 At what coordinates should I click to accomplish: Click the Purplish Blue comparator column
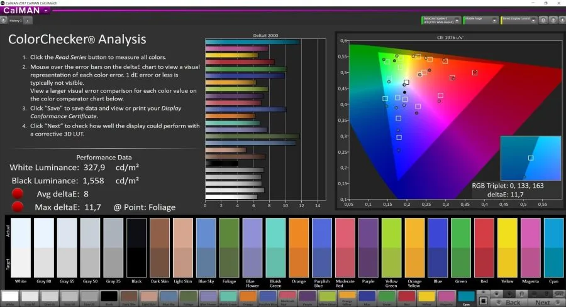321,247
